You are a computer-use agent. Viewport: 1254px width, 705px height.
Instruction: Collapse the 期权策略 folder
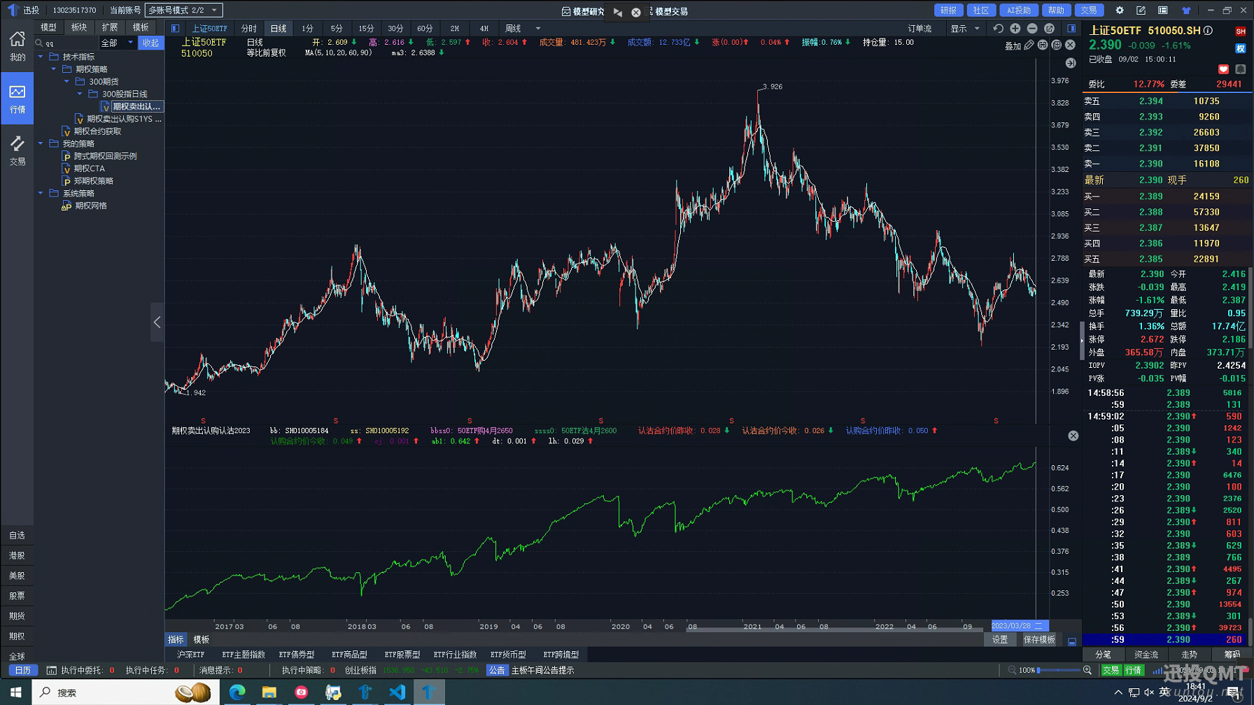click(x=54, y=69)
